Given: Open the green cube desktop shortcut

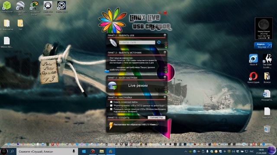Looking at the screenshot, I should point(7,7).
